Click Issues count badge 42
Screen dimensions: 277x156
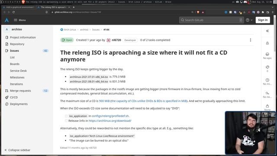[x=45, y=51]
